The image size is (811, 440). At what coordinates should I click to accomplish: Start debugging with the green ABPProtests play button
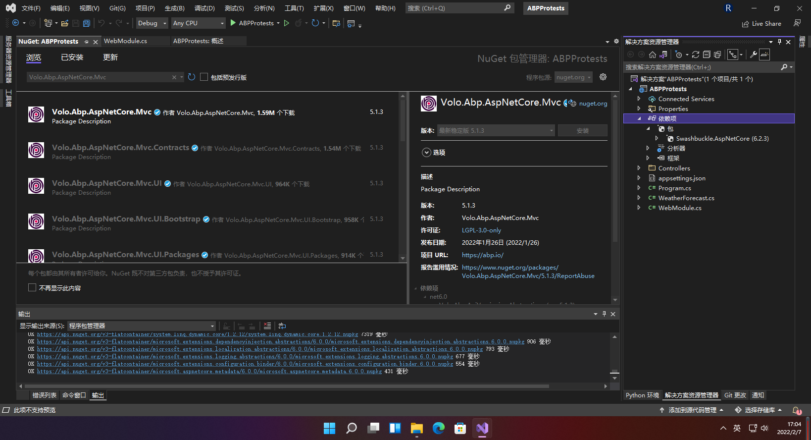coord(233,23)
